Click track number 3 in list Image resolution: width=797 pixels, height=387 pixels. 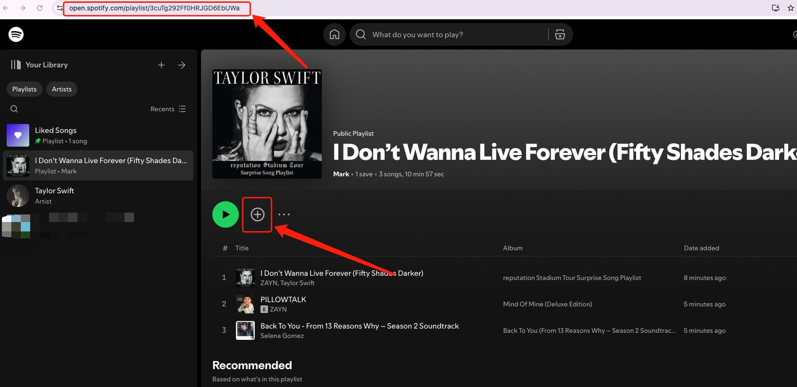pos(224,330)
